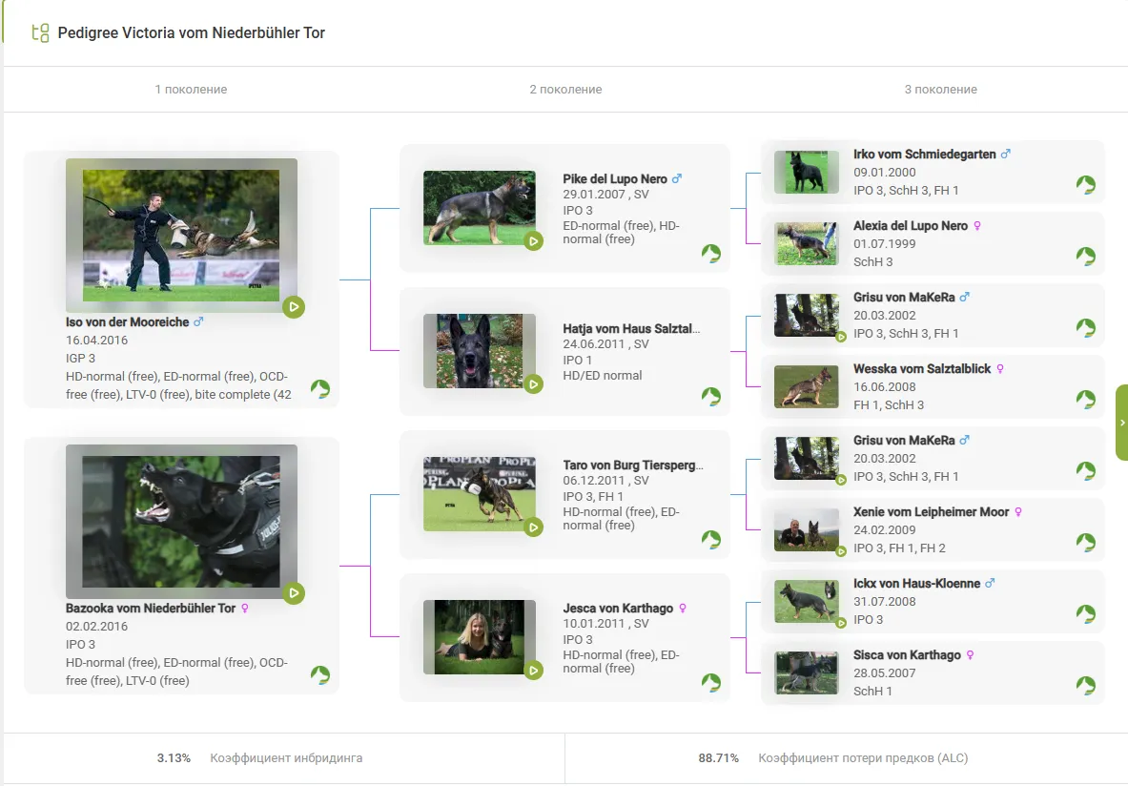This screenshot has height=786, width=1128.
Task: Open Wesska vom Salztalblick name link
Action: (922, 368)
